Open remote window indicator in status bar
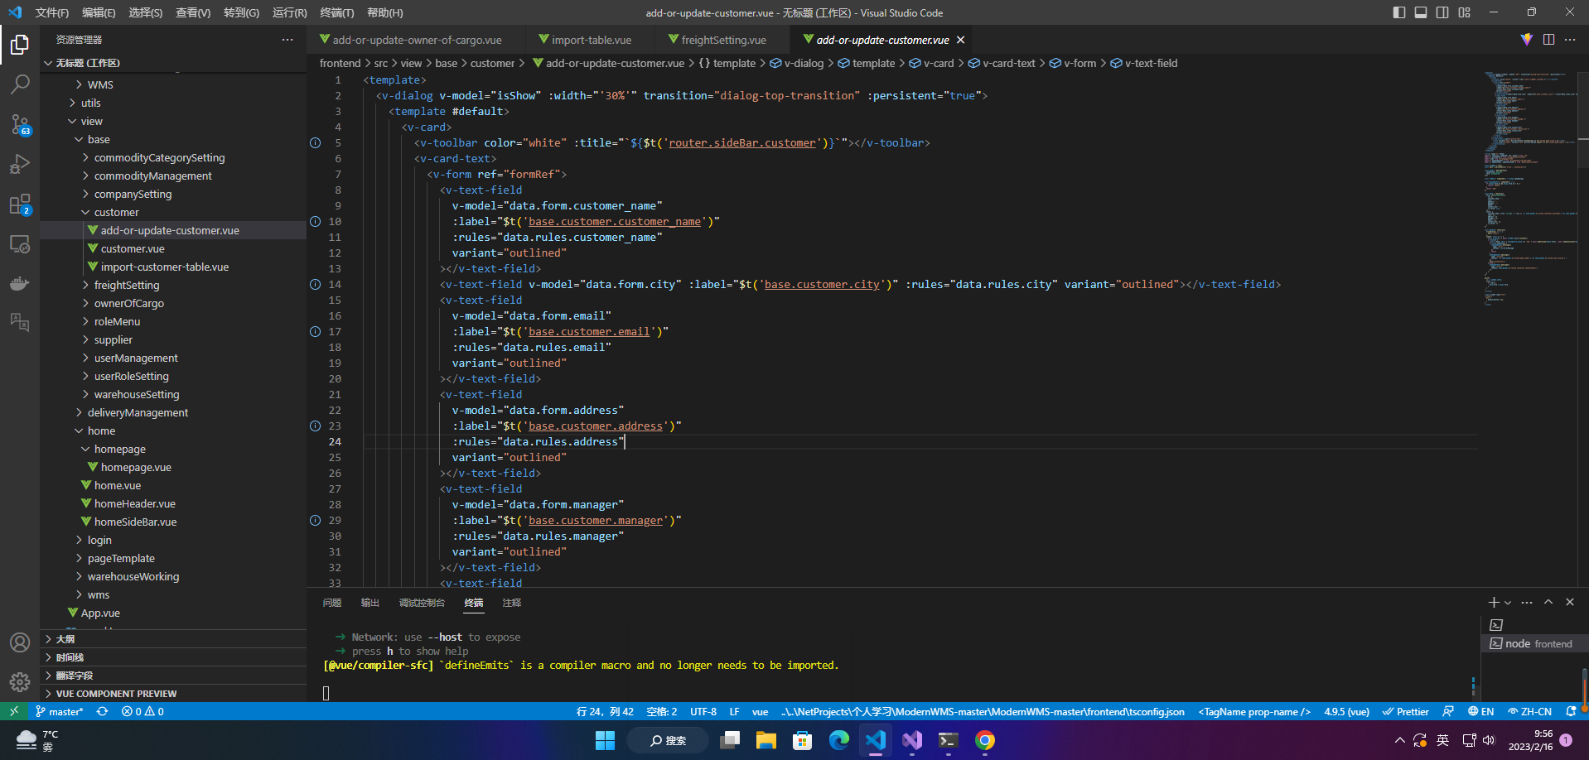Image resolution: width=1589 pixels, height=760 pixels. 14,711
